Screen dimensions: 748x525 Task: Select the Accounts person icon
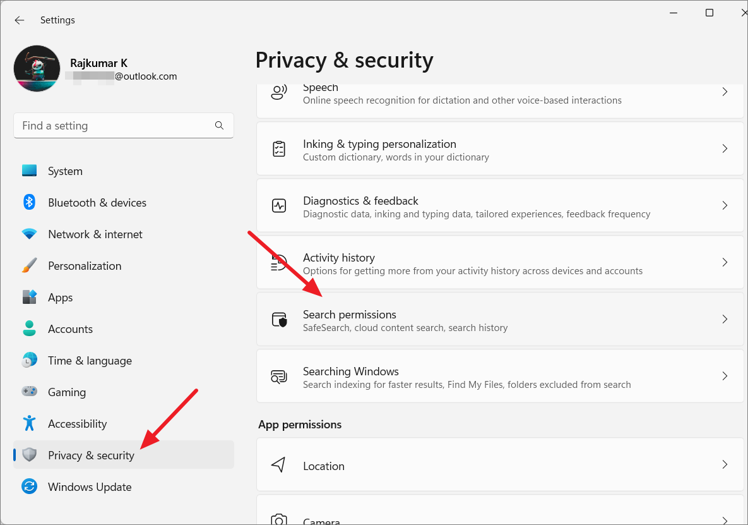[30, 329]
